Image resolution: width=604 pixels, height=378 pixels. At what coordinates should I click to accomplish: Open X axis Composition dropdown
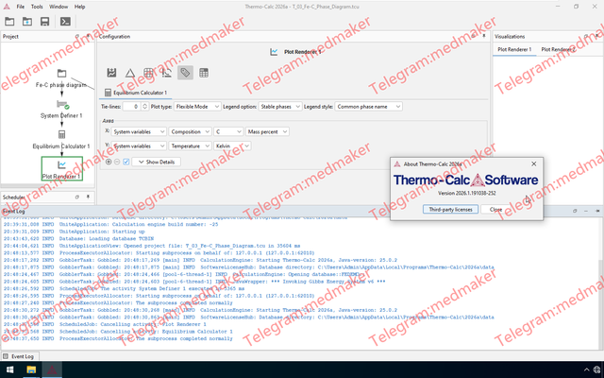[190, 131]
